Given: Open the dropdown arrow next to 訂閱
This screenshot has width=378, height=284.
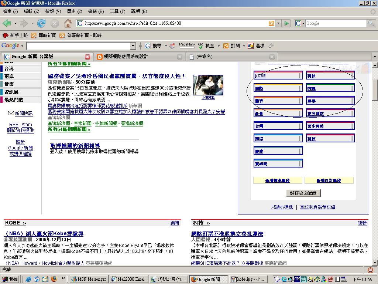Looking at the screenshot, I should coord(244,46).
